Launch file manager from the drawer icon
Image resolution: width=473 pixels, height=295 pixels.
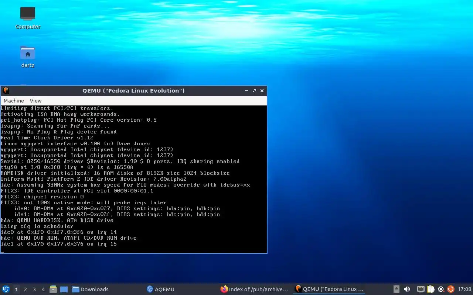[53, 289]
